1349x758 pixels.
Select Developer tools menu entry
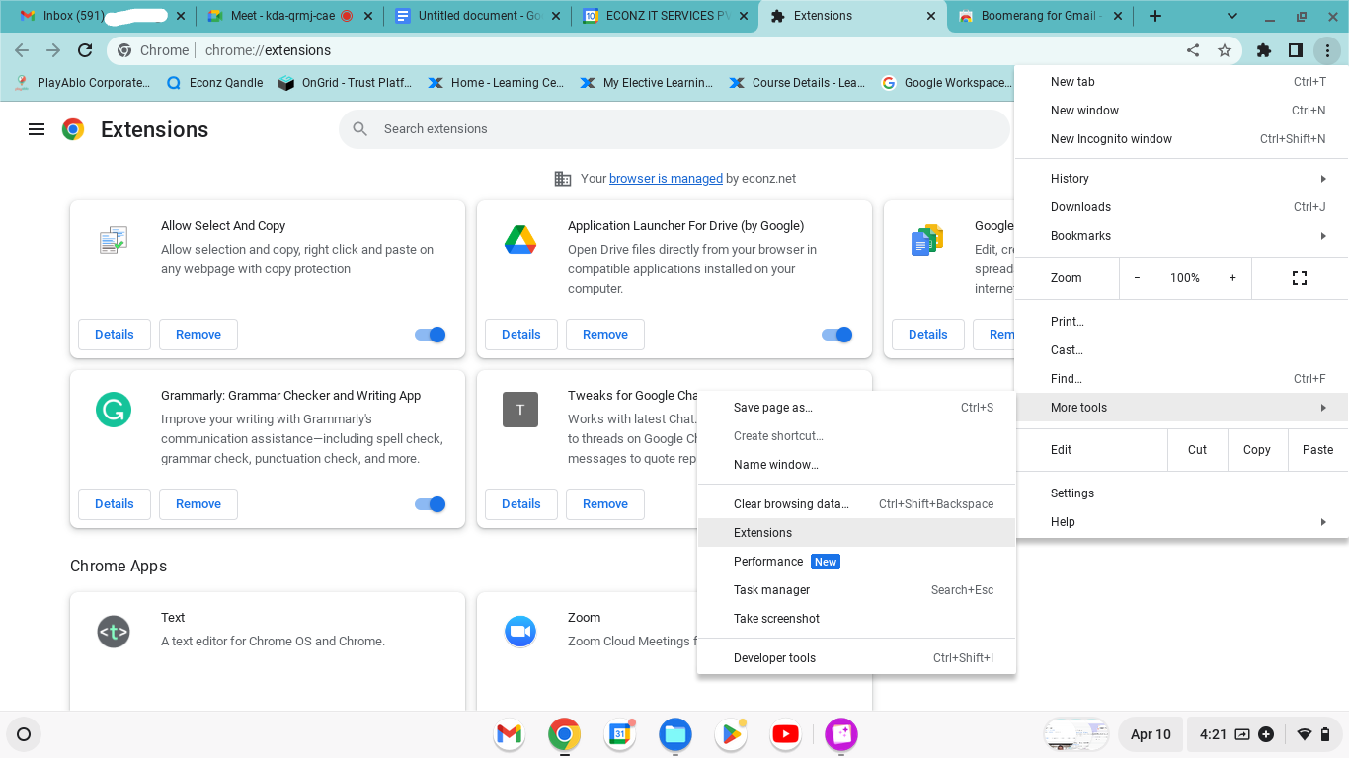click(856, 658)
